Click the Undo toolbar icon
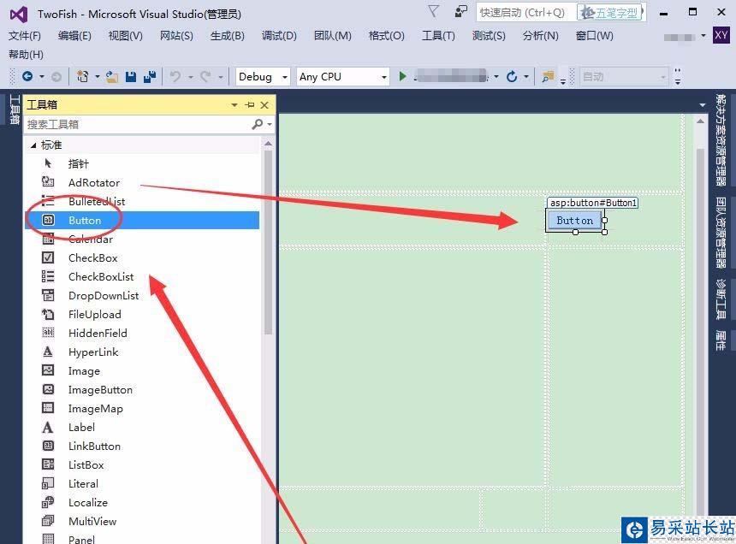This screenshot has width=736, height=544. [x=175, y=76]
